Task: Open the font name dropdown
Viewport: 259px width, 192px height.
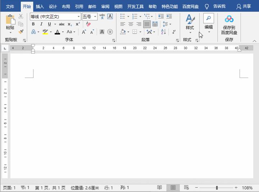Action: point(79,17)
